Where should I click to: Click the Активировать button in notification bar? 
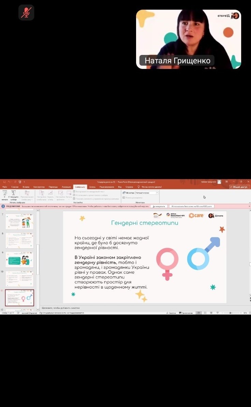pos(159,206)
